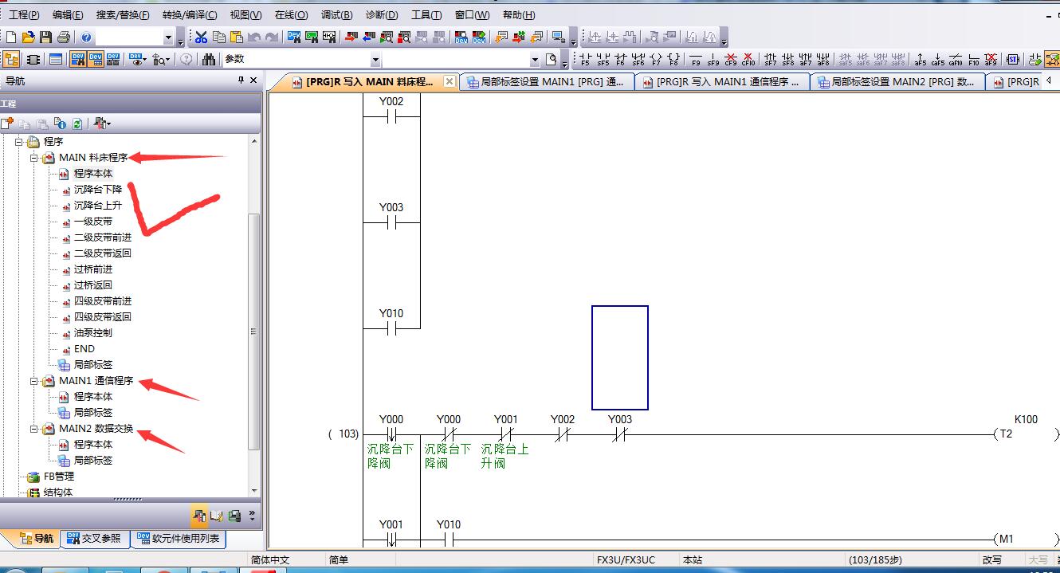Screen dimensions: 1060x573
Task: Click the horizontal line F9 icon
Action: click(696, 59)
